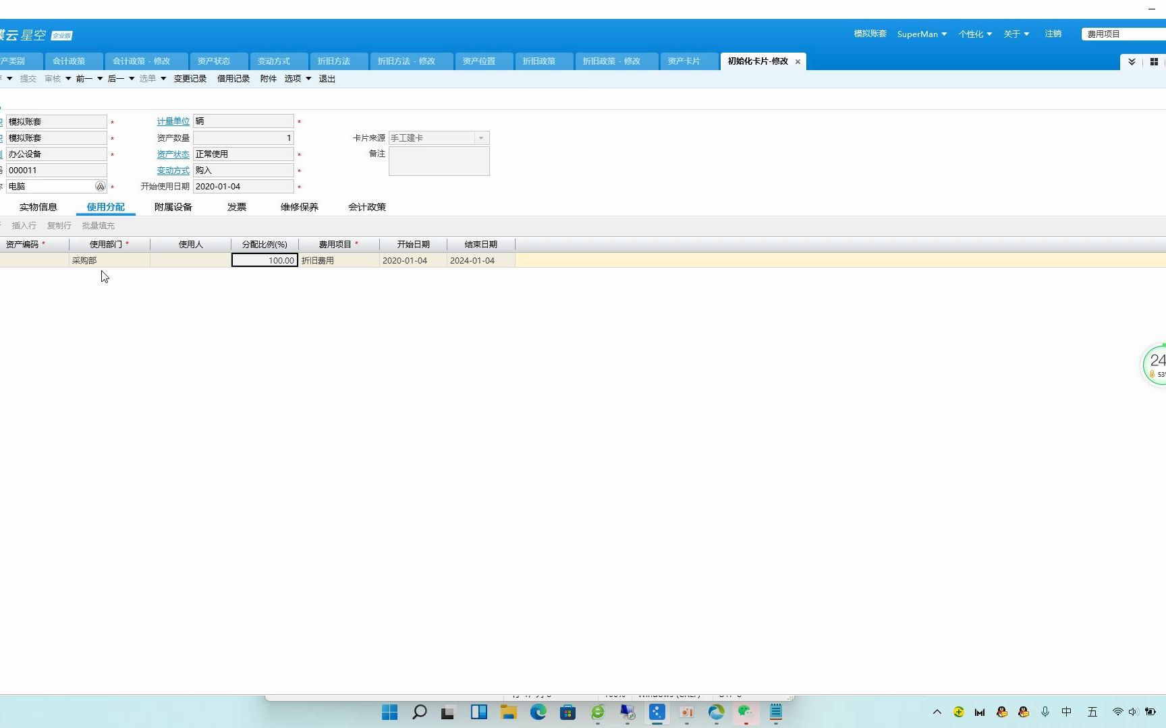The image size is (1166, 728).
Task: Click the 附件 toolbar button
Action: [x=269, y=79]
